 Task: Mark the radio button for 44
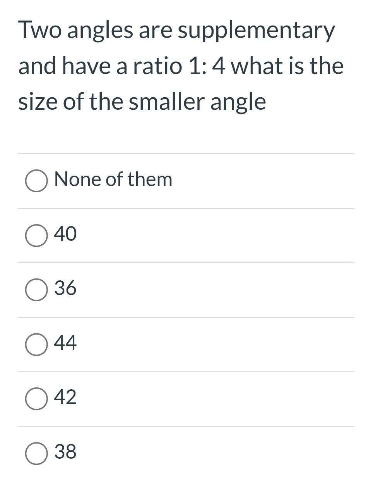click(x=37, y=344)
